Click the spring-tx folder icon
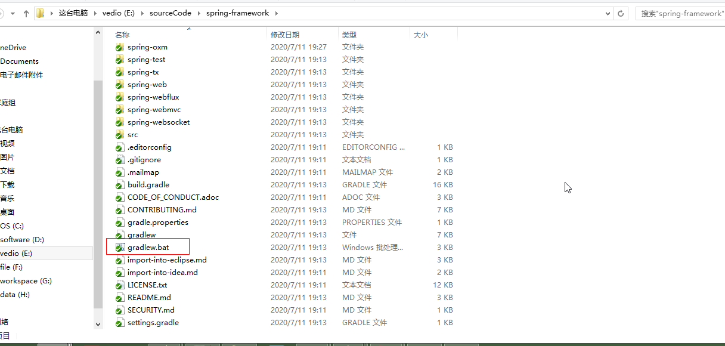This screenshot has height=346, width=725. [x=120, y=72]
